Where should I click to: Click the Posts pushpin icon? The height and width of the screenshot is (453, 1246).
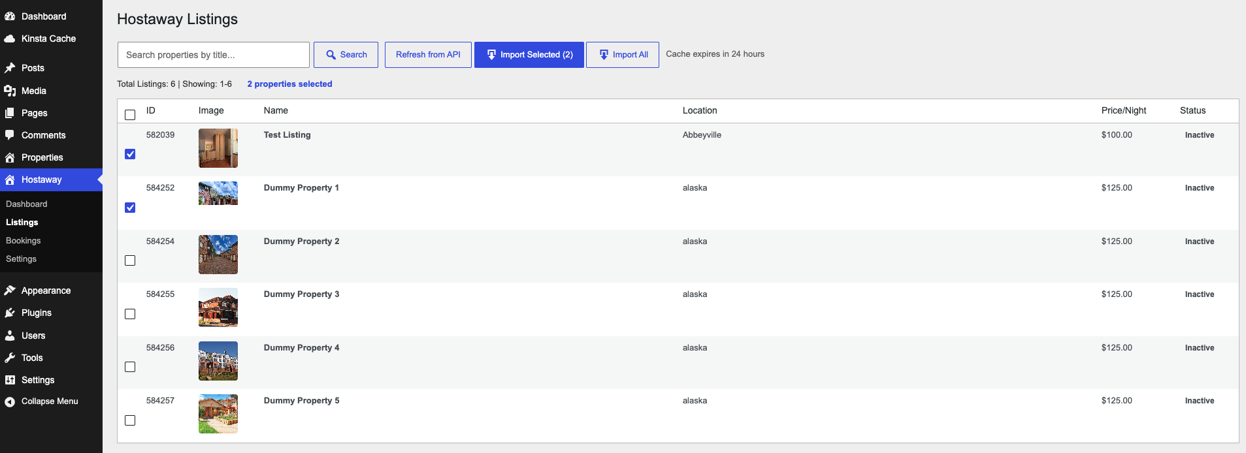(x=10, y=68)
